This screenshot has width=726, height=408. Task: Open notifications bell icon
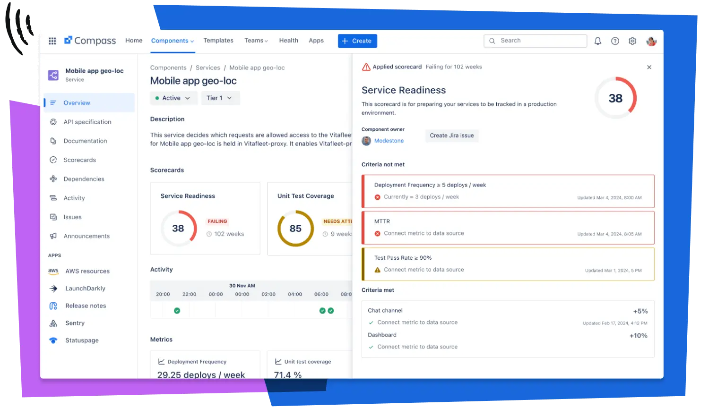click(x=598, y=41)
